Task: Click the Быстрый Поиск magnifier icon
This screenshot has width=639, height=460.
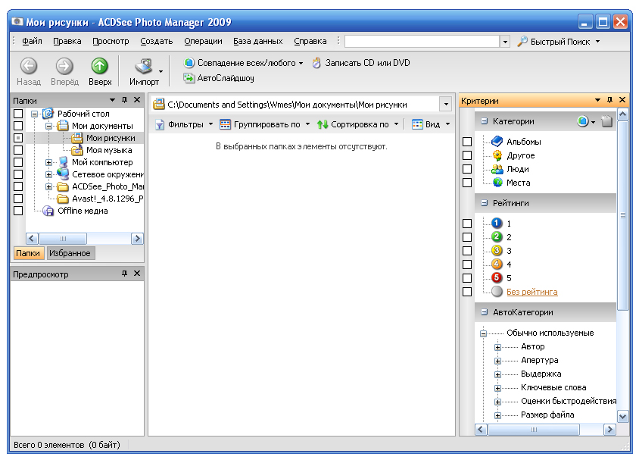Action: 522,41
